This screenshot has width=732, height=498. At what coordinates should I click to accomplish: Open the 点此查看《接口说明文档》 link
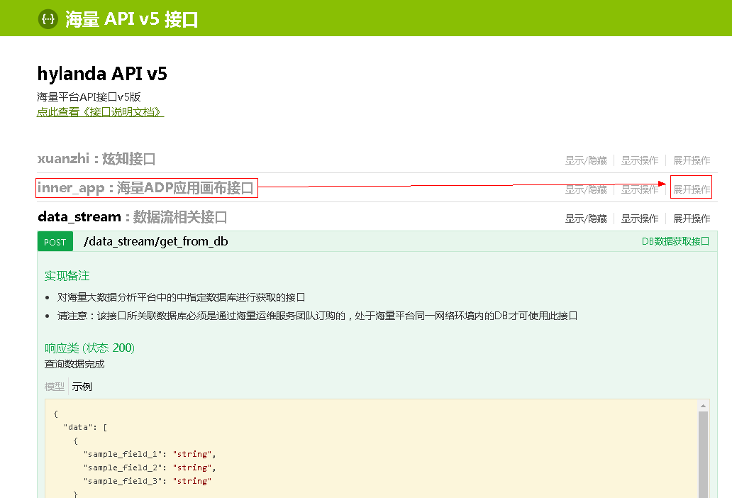(100, 112)
